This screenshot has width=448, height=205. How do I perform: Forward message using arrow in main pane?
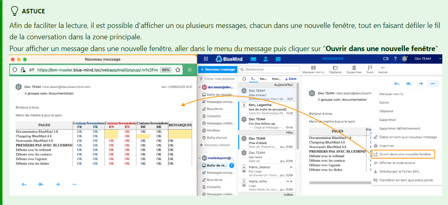pyautogui.click(x=420, y=83)
